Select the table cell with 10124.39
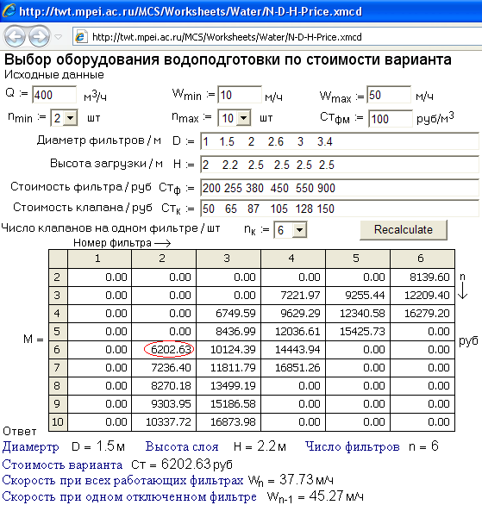482x505 pixels. pyautogui.click(x=228, y=349)
